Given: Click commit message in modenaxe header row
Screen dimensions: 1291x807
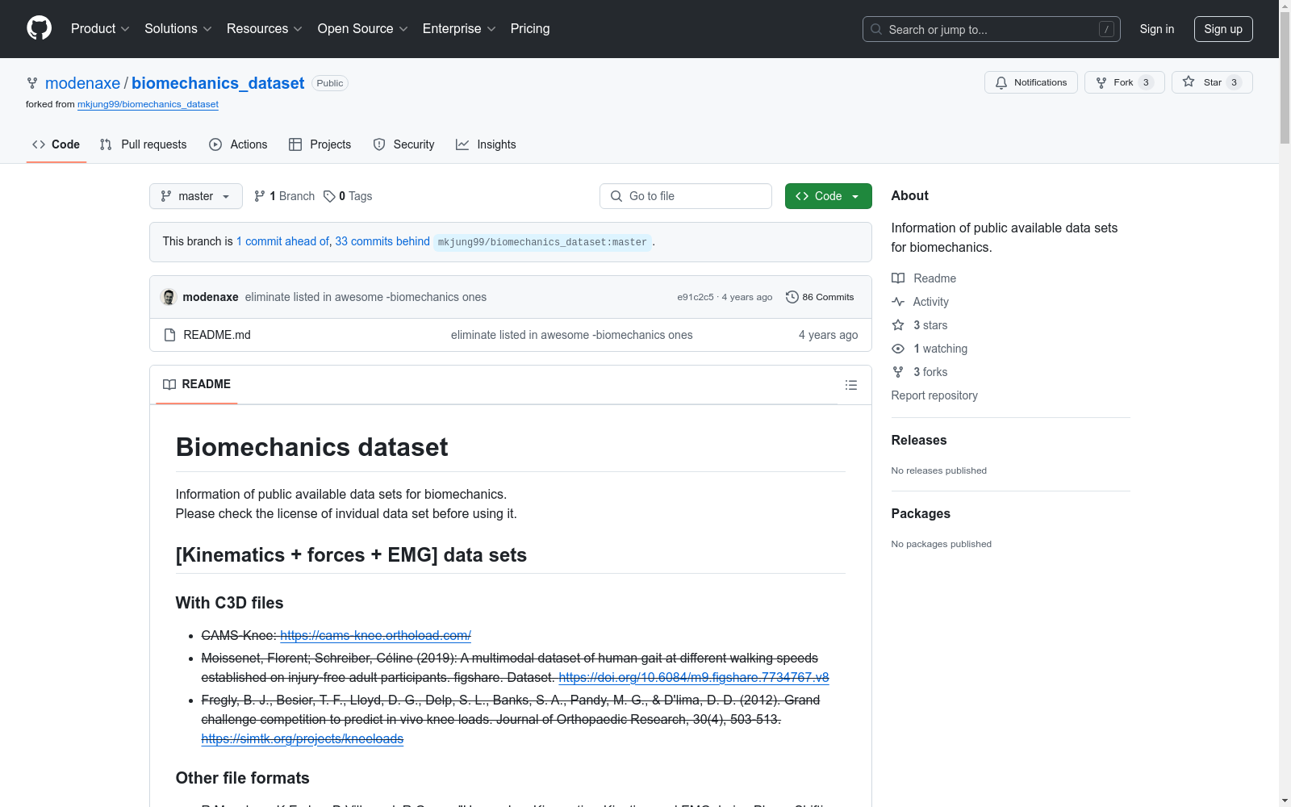Looking at the screenshot, I should 366,297.
